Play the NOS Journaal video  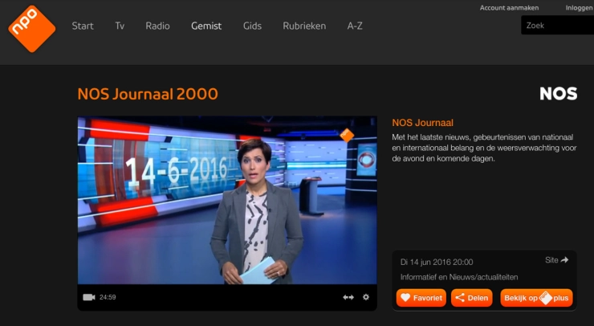point(227,200)
